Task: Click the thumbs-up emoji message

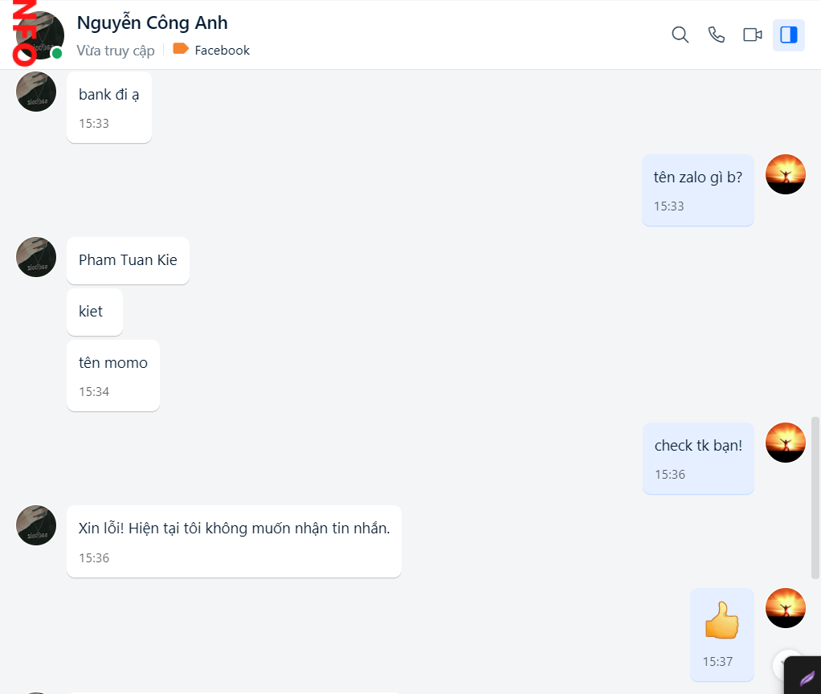Action: (x=721, y=621)
